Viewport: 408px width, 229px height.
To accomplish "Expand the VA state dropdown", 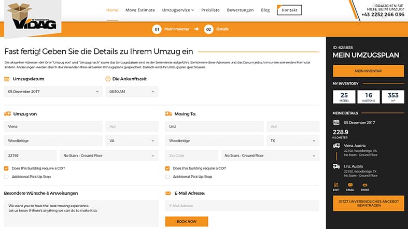I will pos(132,140).
